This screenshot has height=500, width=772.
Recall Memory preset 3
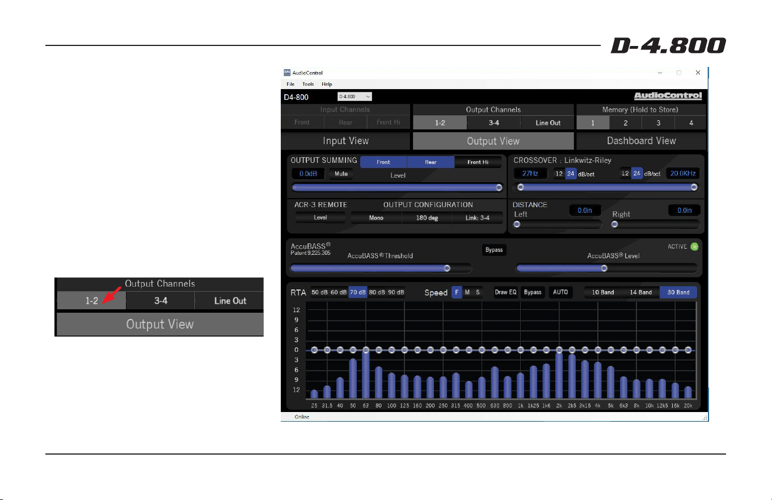coord(658,123)
